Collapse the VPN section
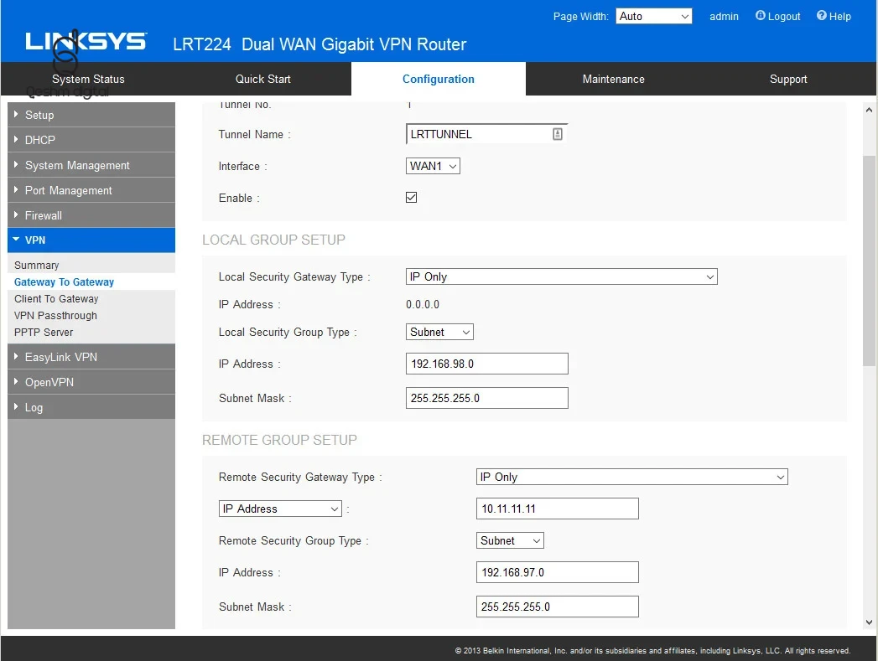This screenshot has height=661, width=878. (x=91, y=240)
